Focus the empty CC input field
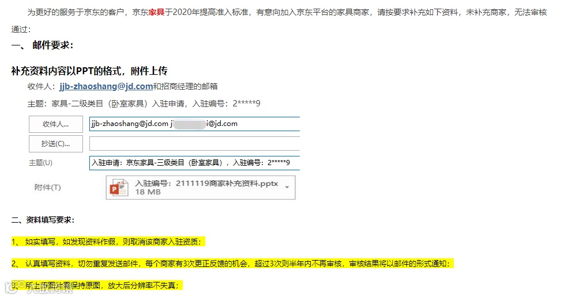This screenshot has width=561, height=298. click(194, 144)
